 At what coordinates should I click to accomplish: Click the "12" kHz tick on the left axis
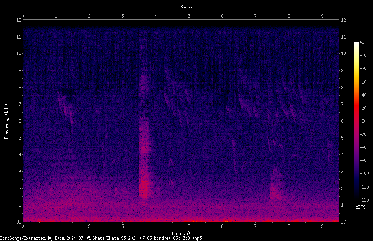tap(19, 20)
